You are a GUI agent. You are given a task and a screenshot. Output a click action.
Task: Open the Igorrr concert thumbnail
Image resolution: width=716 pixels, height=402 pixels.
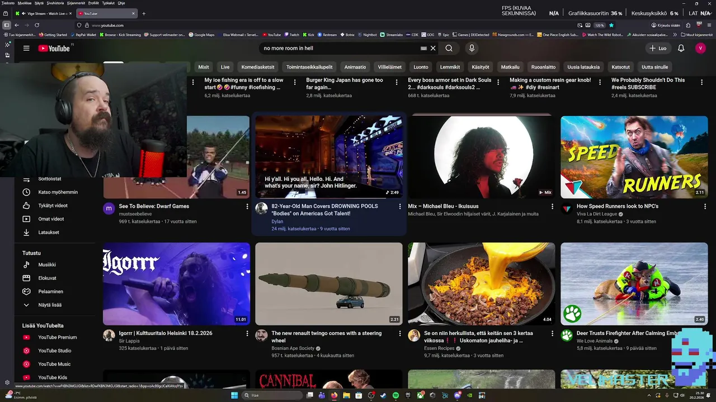coord(176,284)
